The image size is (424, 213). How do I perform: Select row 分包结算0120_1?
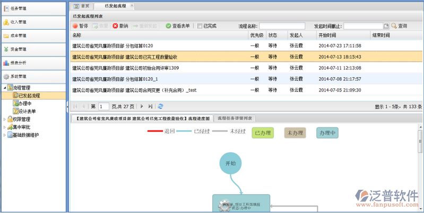[x=246, y=79]
